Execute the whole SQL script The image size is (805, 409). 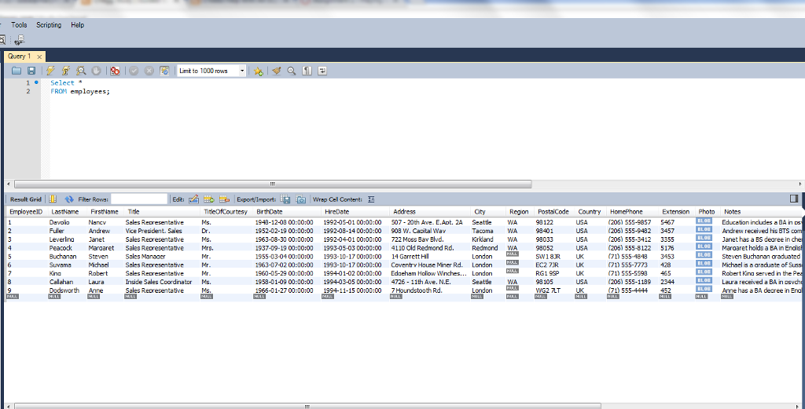click(50, 71)
